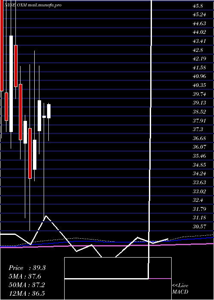Click the 33.63 price axis label

tap(199, 182)
